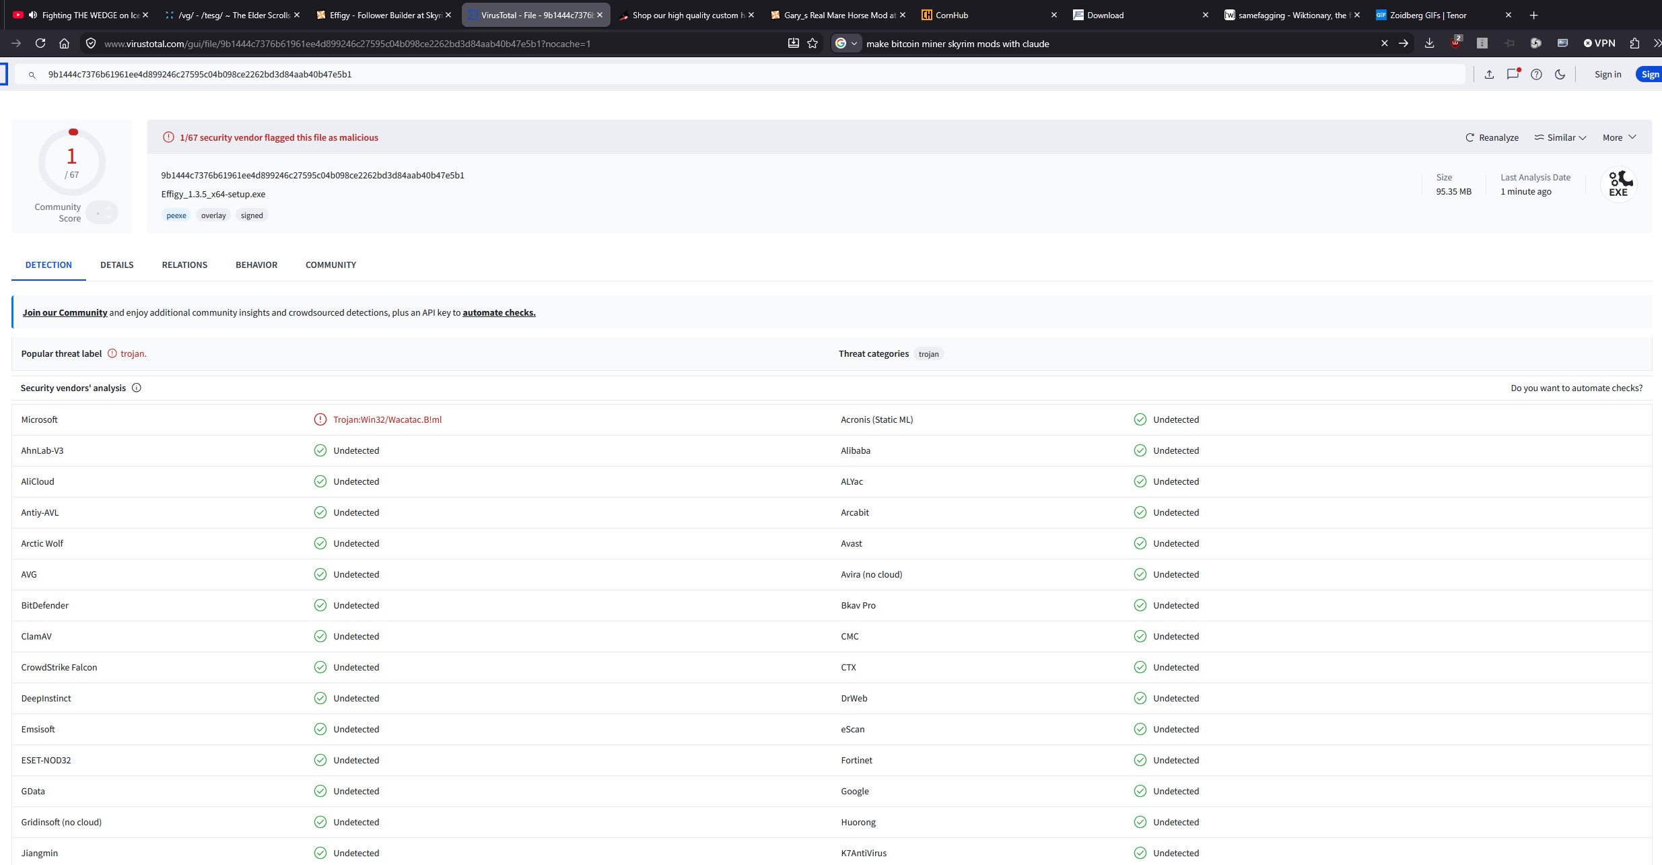The height and width of the screenshot is (865, 1662).
Task: Open the BEHAVIOR tab
Action: (x=256, y=265)
